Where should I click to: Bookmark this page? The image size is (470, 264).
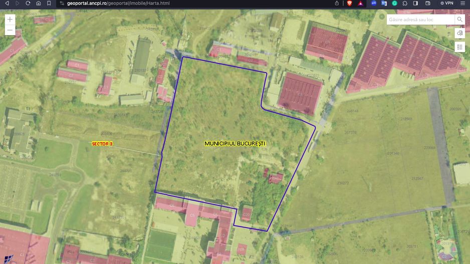pos(49,3)
